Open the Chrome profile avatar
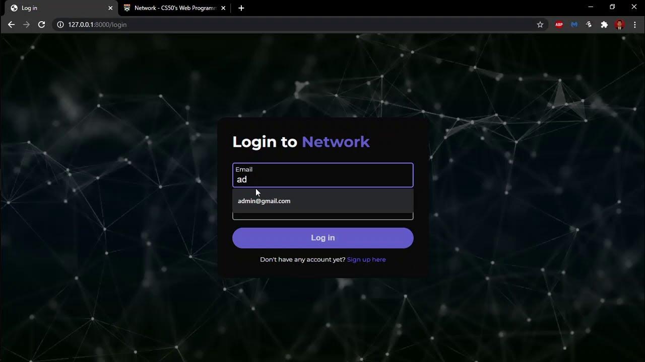The image size is (645, 362). 620,25
